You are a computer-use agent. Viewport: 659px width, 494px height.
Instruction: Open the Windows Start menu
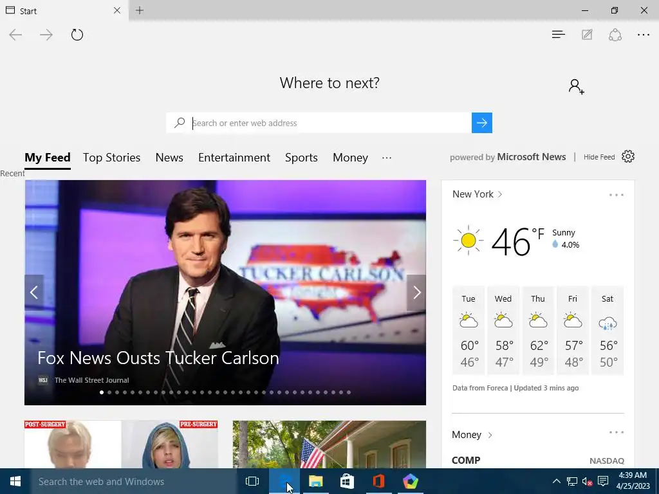pos(15,481)
